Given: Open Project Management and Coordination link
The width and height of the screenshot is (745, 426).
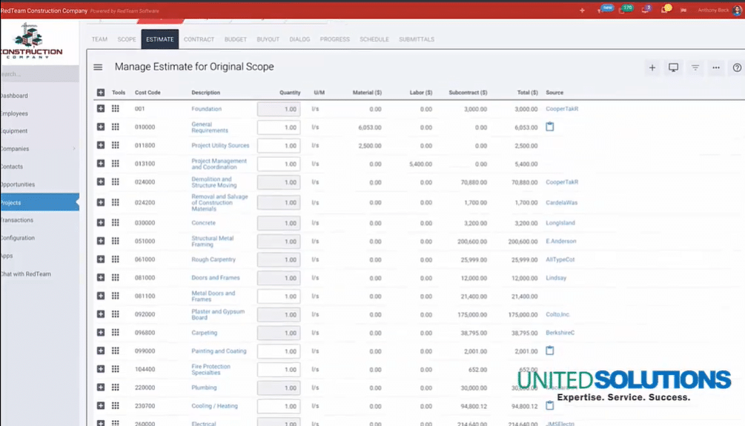Looking at the screenshot, I should coord(219,164).
